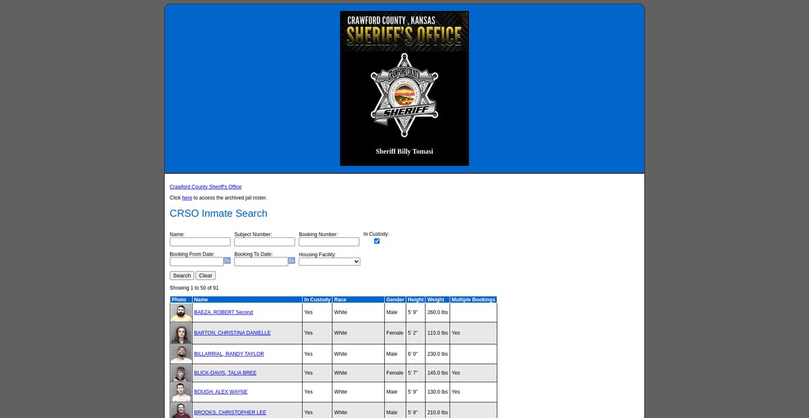Image resolution: width=809 pixels, height=418 pixels.
Task: Click Talia Blick-Davis's mugshot thumbnail
Action: point(181,373)
